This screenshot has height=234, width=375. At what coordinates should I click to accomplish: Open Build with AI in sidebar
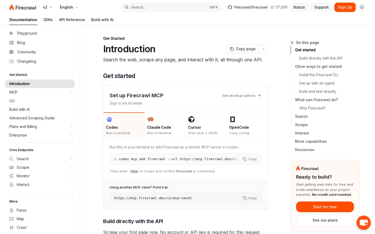pyautogui.click(x=40, y=109)
